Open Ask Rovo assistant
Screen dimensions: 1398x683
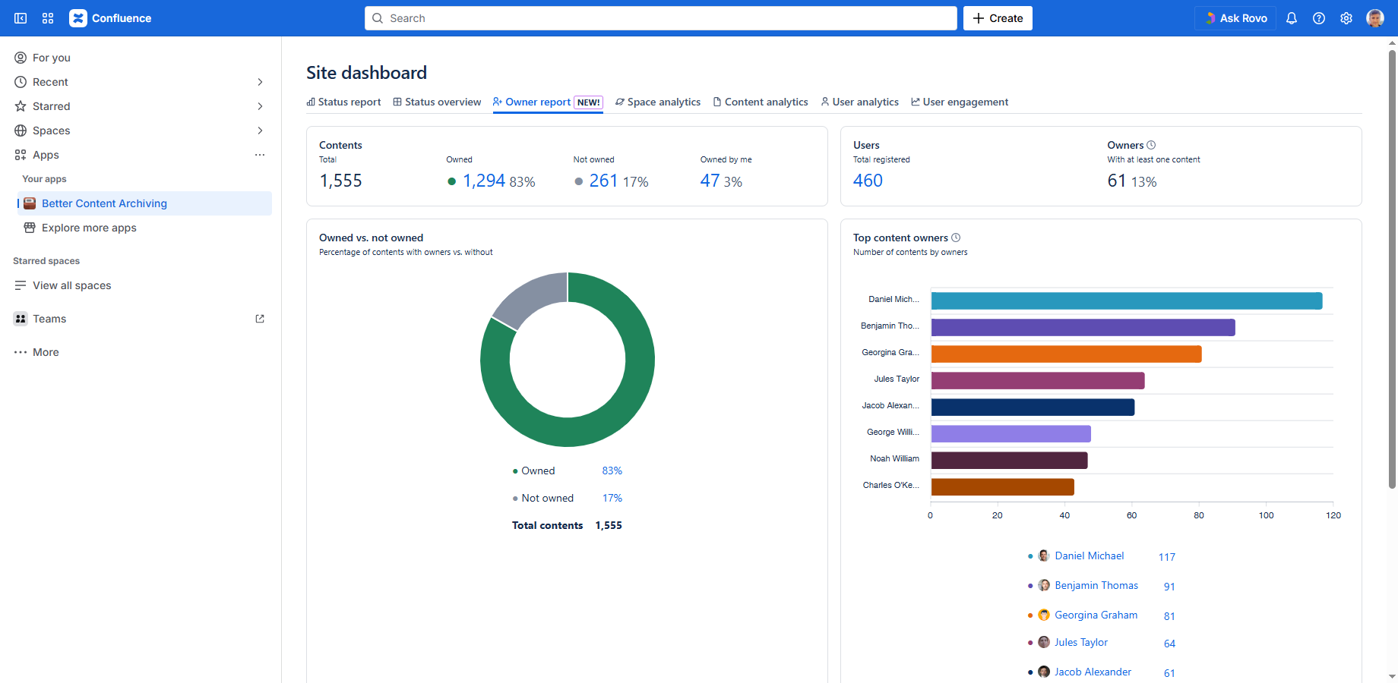point(1235,18)
